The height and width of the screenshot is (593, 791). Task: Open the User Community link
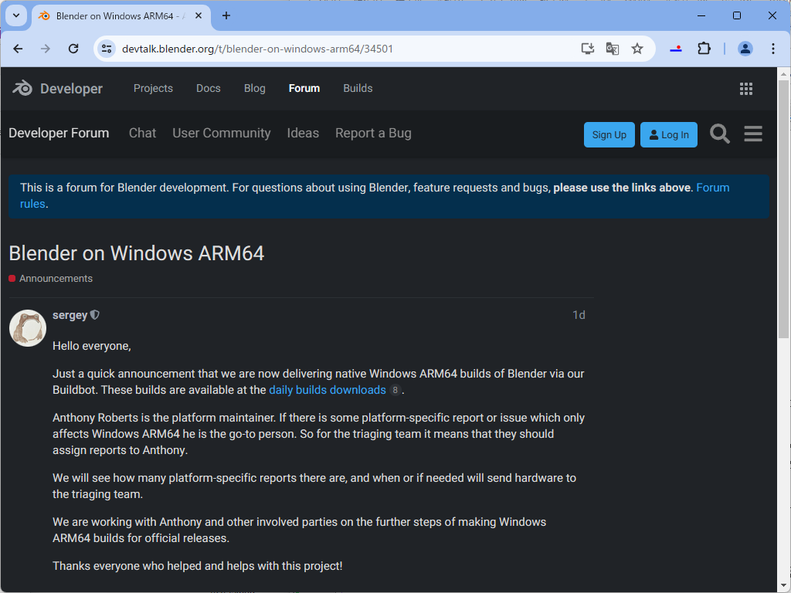[x=222, y=133]
